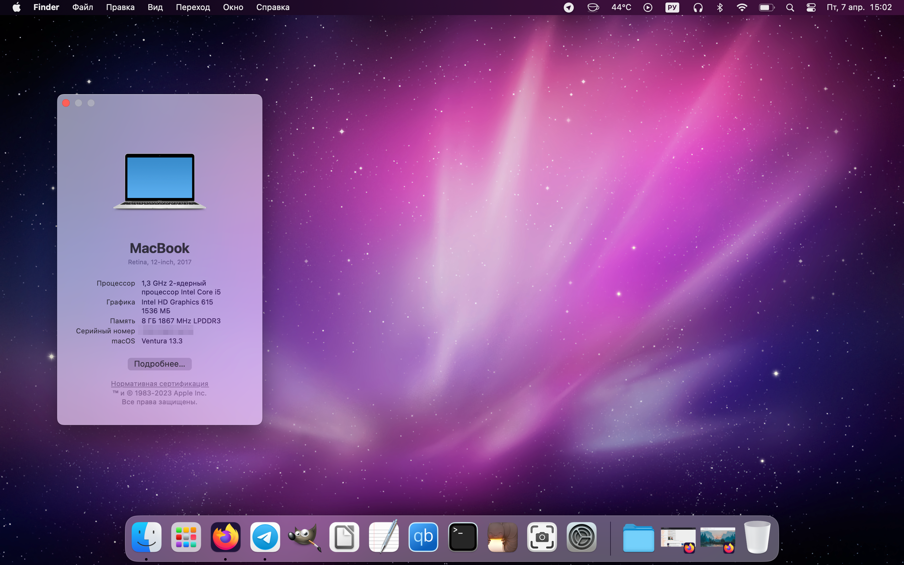Open the blue folder stack in Dock
This screenshot has width=904, height=565.
[x=638, y=538]
